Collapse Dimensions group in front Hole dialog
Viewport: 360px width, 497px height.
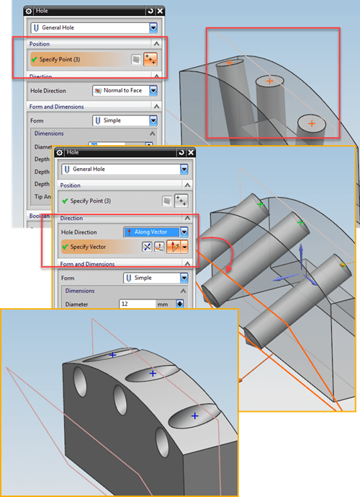[183, 291]
